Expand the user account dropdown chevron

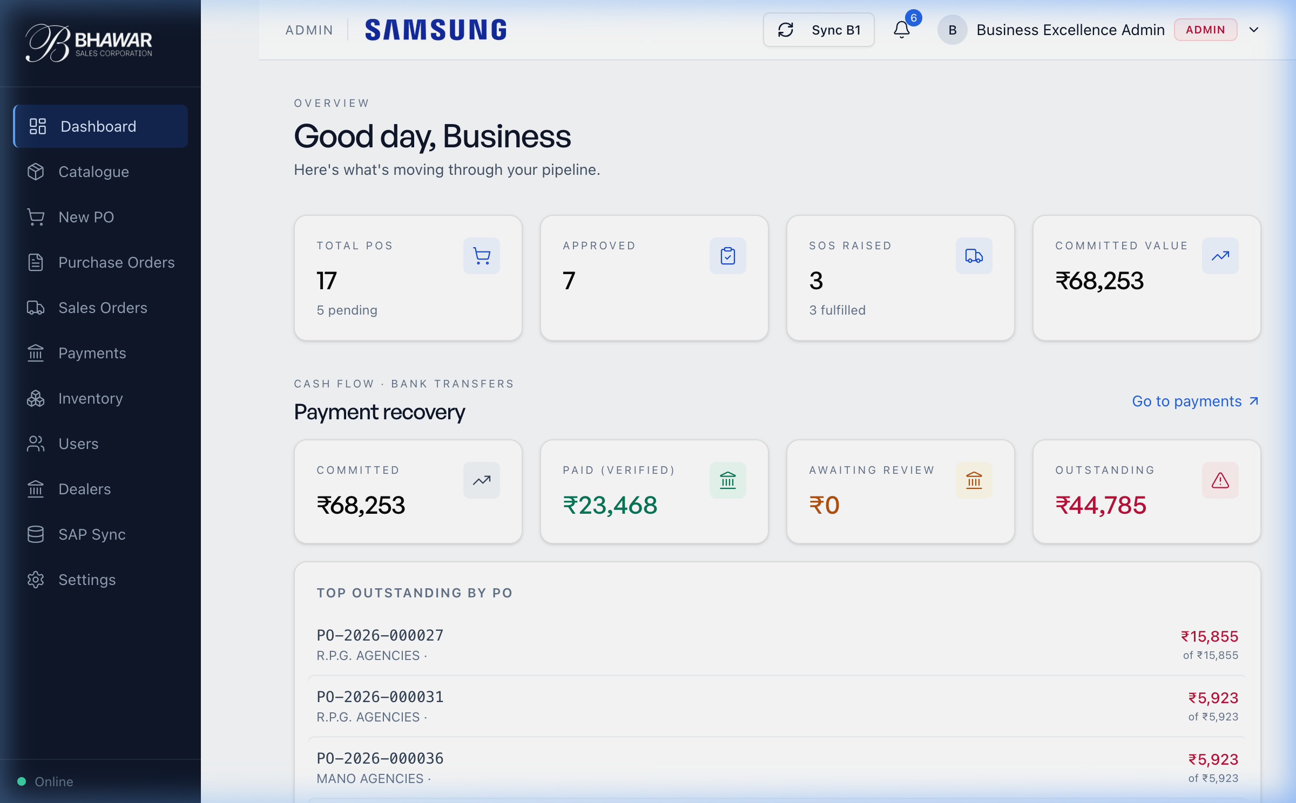pyautogui.click(x=1254, y=30)
